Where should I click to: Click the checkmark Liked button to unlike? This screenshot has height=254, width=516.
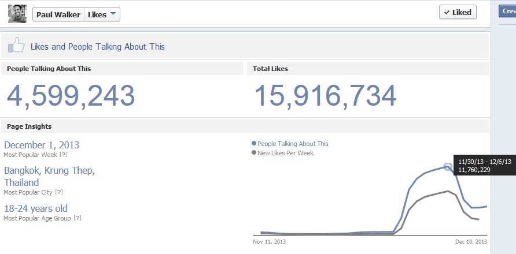[x=458, y=12]
